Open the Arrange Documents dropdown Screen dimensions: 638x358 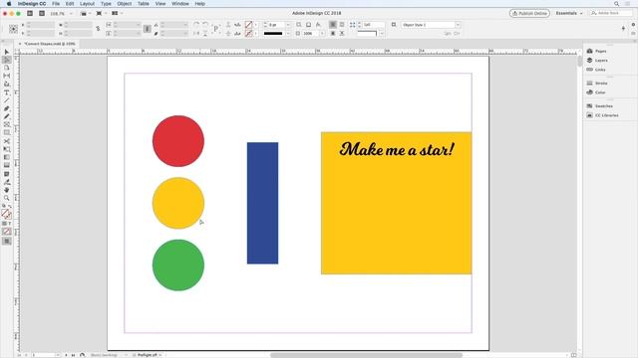tap(117, 13)
